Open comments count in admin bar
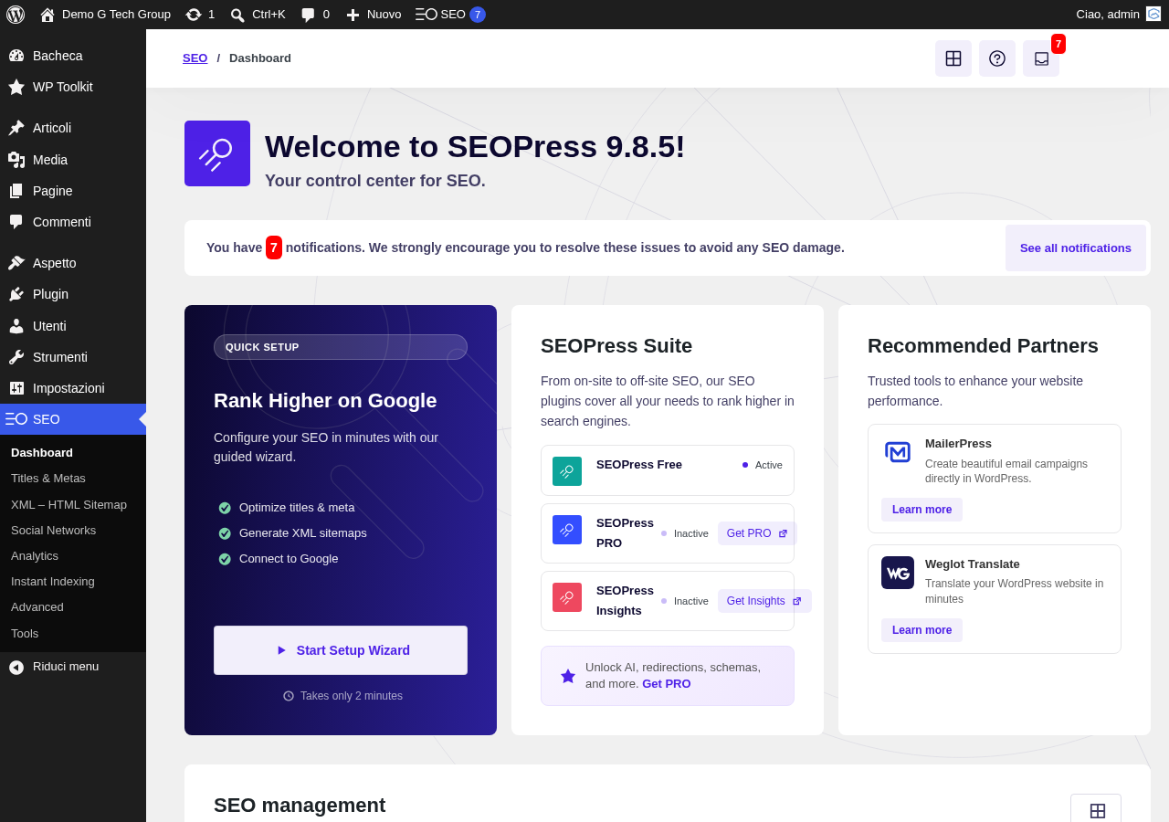 [x=315, y=14]
